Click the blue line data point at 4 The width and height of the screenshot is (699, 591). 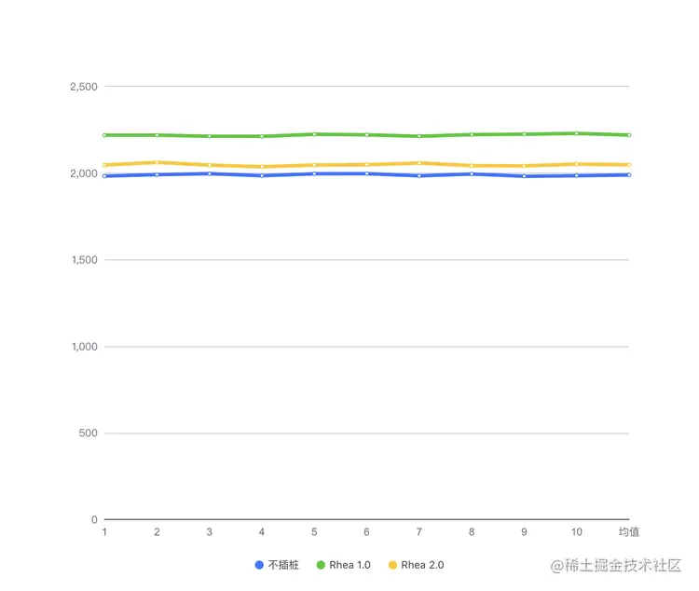point(262,175)
